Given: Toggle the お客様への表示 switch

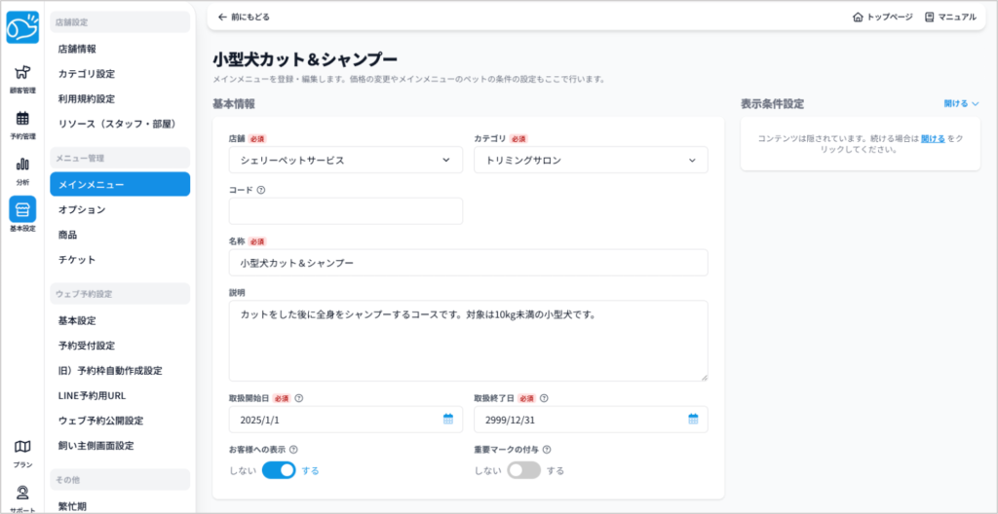Looking at the screenshot, I should pyautogui.click(x=279, y=470).
